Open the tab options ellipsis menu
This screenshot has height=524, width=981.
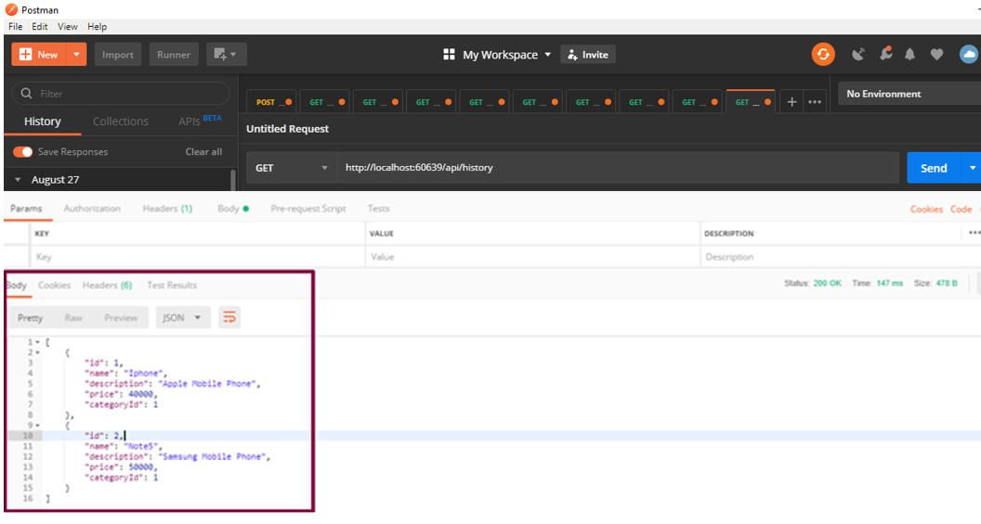point(815,102)
